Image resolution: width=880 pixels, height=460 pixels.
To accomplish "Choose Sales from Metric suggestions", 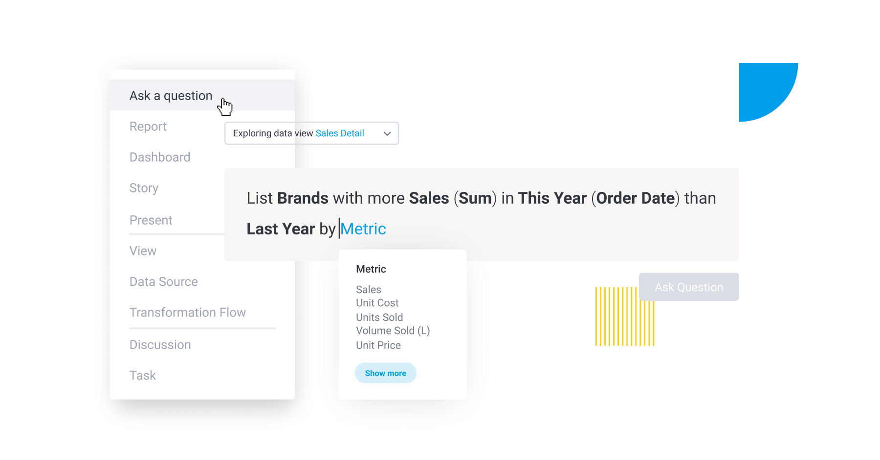I will click(369, 290).
